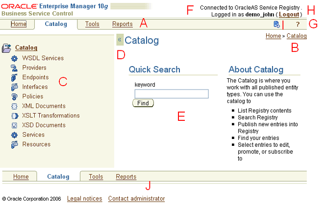Screen dimensions: 325x206
Task: Open XML Documents in the sidebar
Action: tap(44, 106)
